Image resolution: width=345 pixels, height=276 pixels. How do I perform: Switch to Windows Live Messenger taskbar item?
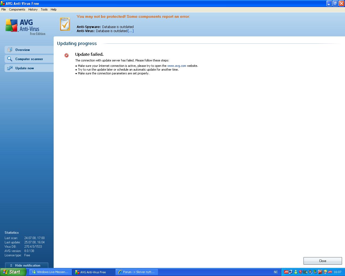[x=51, y=272]
